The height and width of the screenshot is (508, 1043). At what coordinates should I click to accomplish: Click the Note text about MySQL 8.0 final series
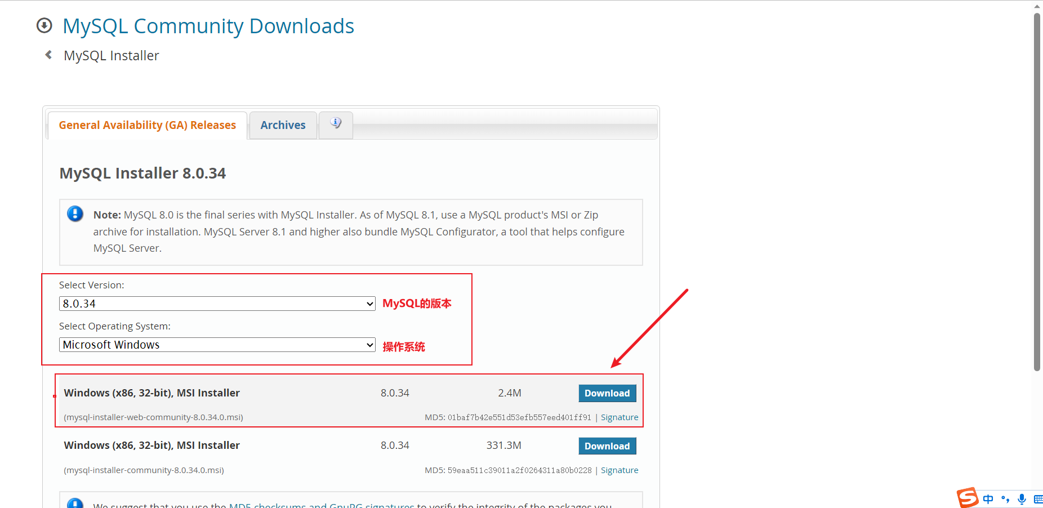359,231
